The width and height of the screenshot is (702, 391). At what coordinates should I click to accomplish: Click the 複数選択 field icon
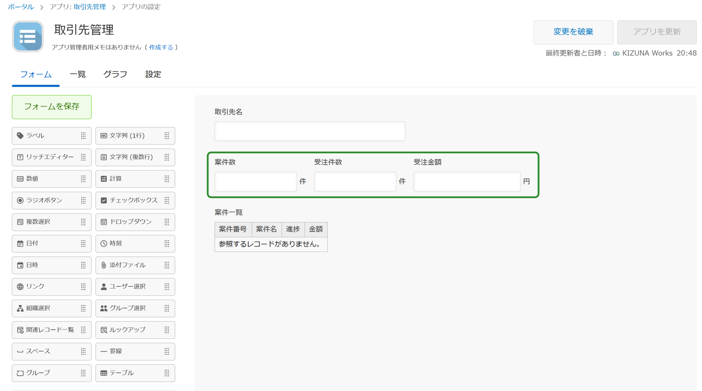point(20,222)
